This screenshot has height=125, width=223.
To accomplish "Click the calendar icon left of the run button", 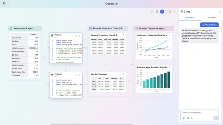I will coord(157,12).
